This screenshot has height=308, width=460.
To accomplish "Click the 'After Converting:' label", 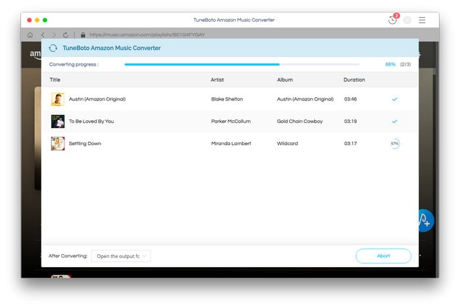I will pyautogui.click(x=68, y=256).
